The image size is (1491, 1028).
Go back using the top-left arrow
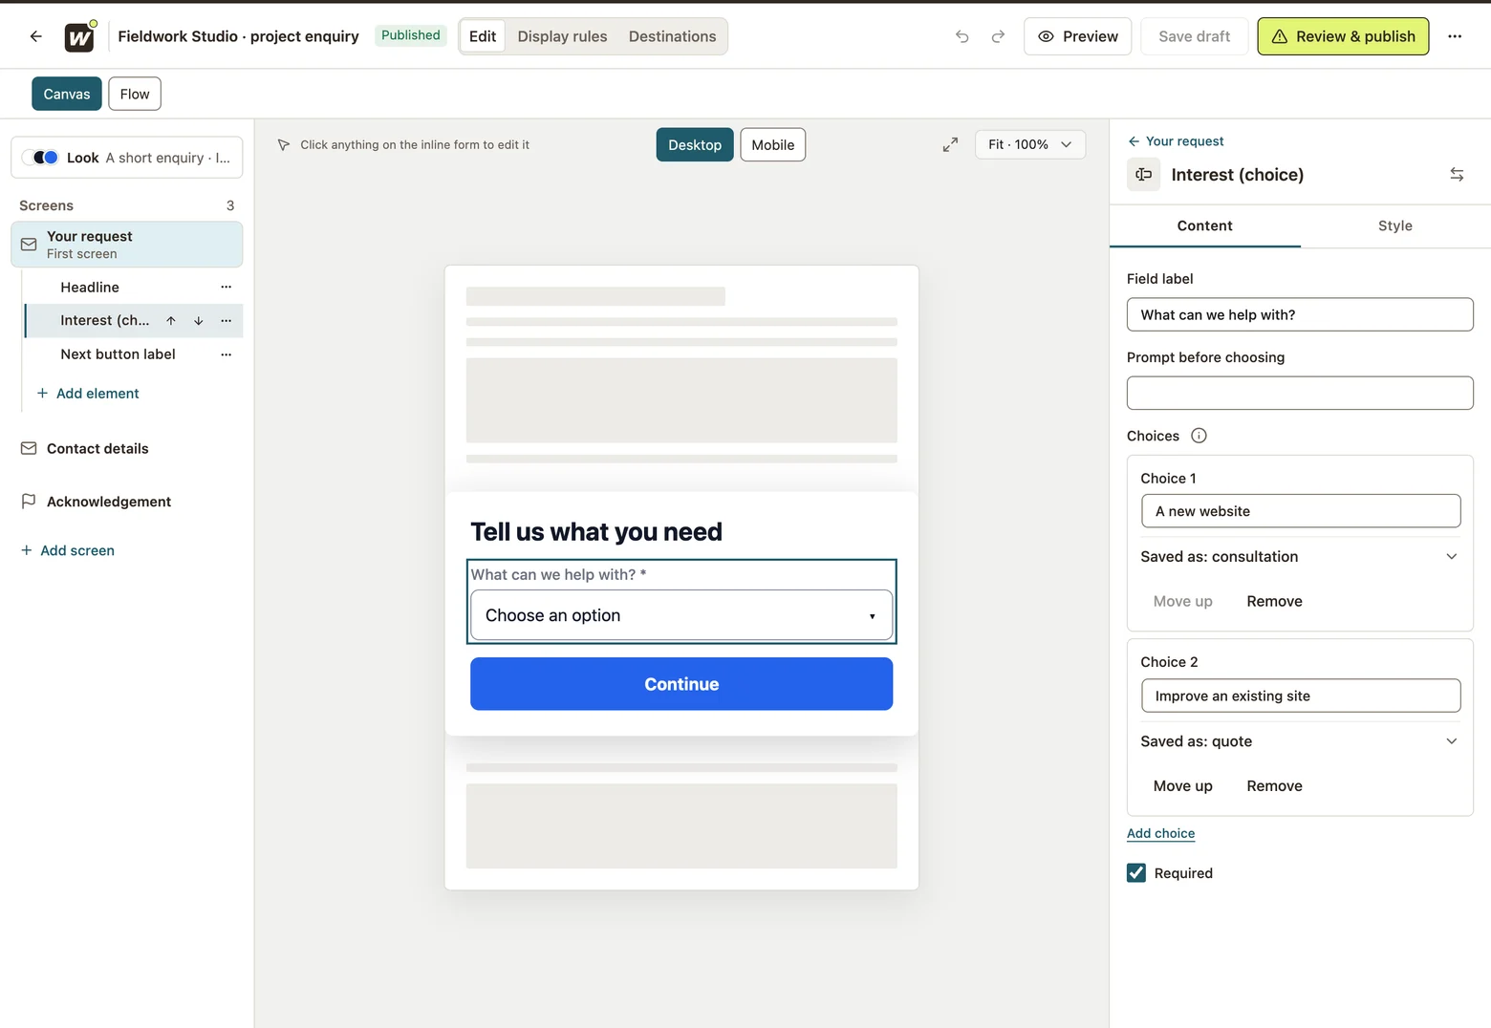click(x=35, y=36)
